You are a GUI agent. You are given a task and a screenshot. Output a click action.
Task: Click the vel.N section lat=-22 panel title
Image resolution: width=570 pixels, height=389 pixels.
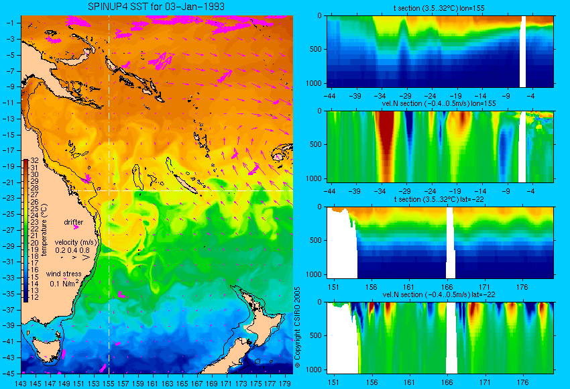439,294
